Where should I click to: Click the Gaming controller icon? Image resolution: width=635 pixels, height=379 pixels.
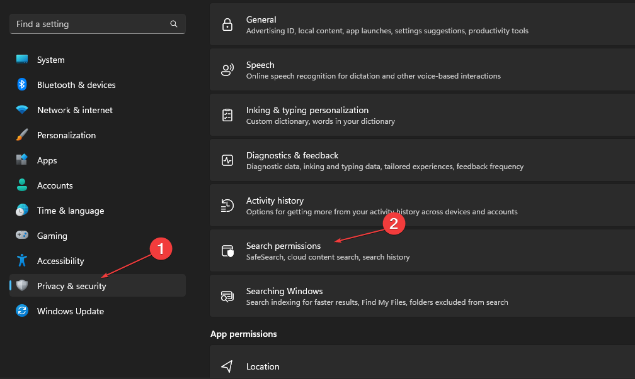point(22,236)
